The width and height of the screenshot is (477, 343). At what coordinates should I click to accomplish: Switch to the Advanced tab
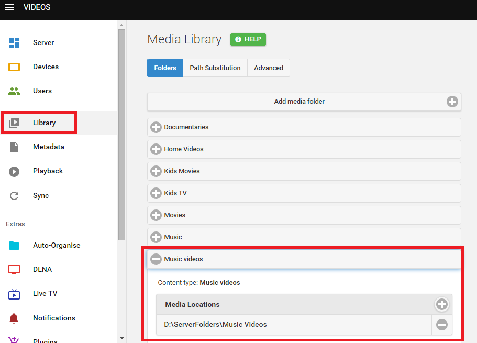(268, 68)
